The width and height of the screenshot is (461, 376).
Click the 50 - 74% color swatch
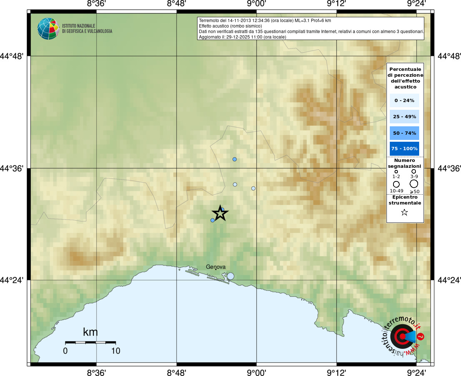[x=404, y=133]
